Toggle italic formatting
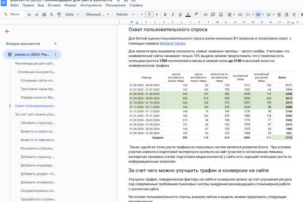The height and width of the screenshot is (202, 303). pos(172,14)
